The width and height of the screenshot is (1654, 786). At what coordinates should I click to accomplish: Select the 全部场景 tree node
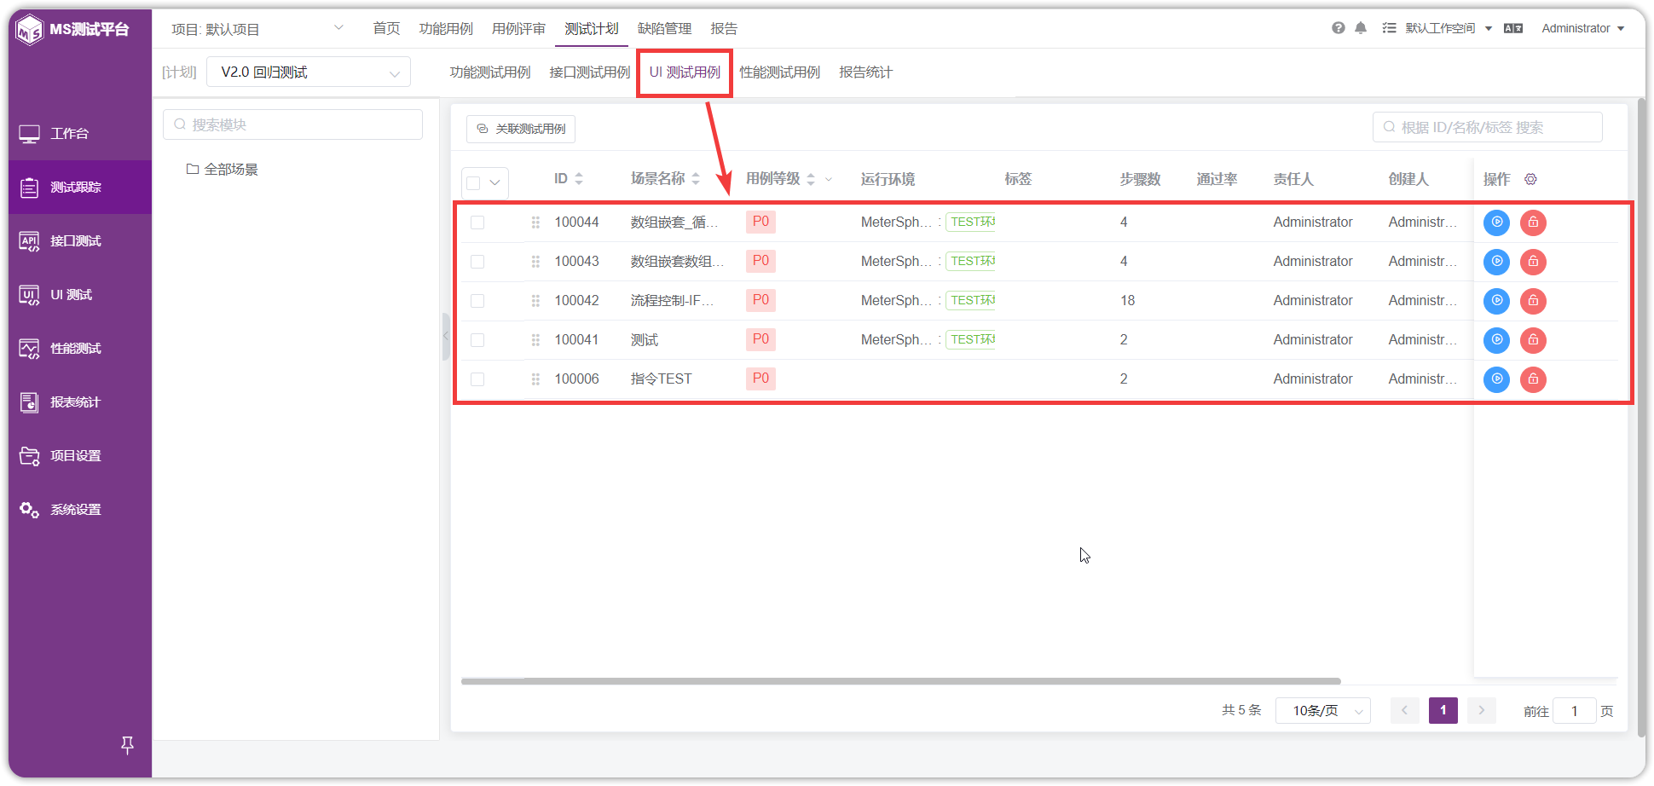click(223, 169)
